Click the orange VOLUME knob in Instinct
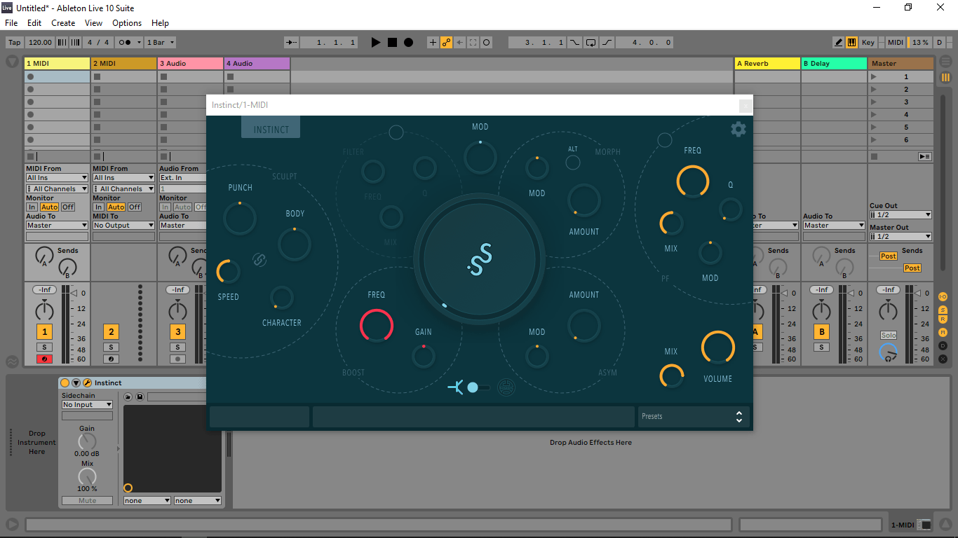The width and height of the screenshot is (958, 538). [x=717, y=347]
